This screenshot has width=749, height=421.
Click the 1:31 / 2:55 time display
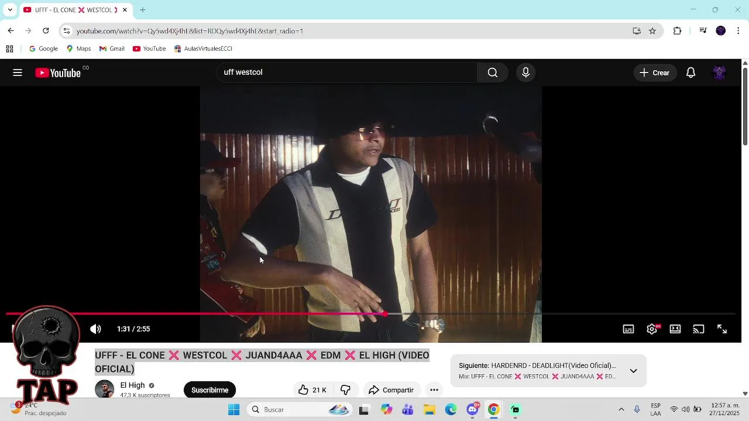click(x=133, y=329)
